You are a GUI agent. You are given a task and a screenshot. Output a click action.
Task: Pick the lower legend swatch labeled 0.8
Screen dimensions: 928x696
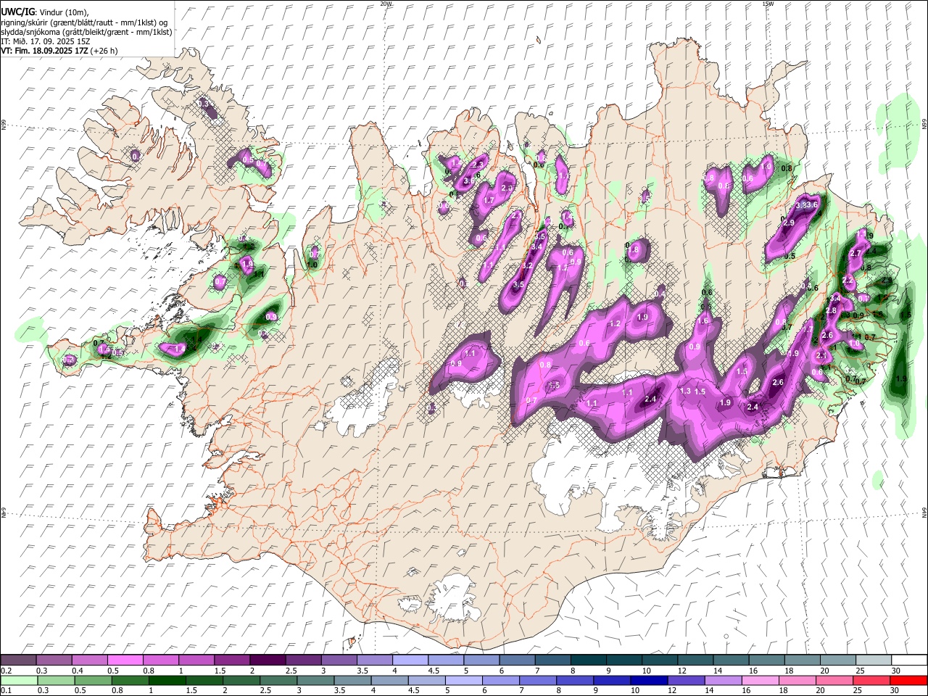(130, 680)
